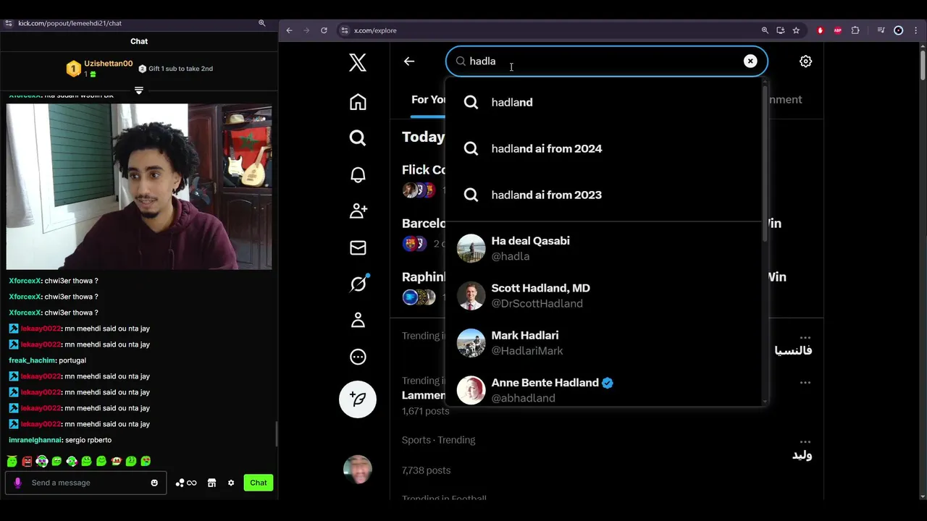Open account avatar at sidebar bottom
This screenshot has width=927, height=521.
tap(358, 470)
